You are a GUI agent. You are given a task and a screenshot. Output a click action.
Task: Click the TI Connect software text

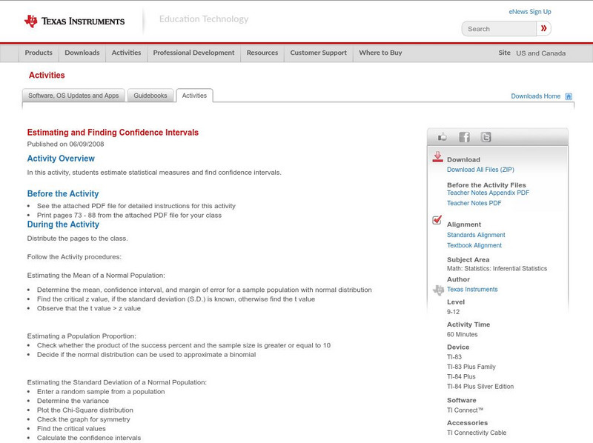click(x=466, y=410)
